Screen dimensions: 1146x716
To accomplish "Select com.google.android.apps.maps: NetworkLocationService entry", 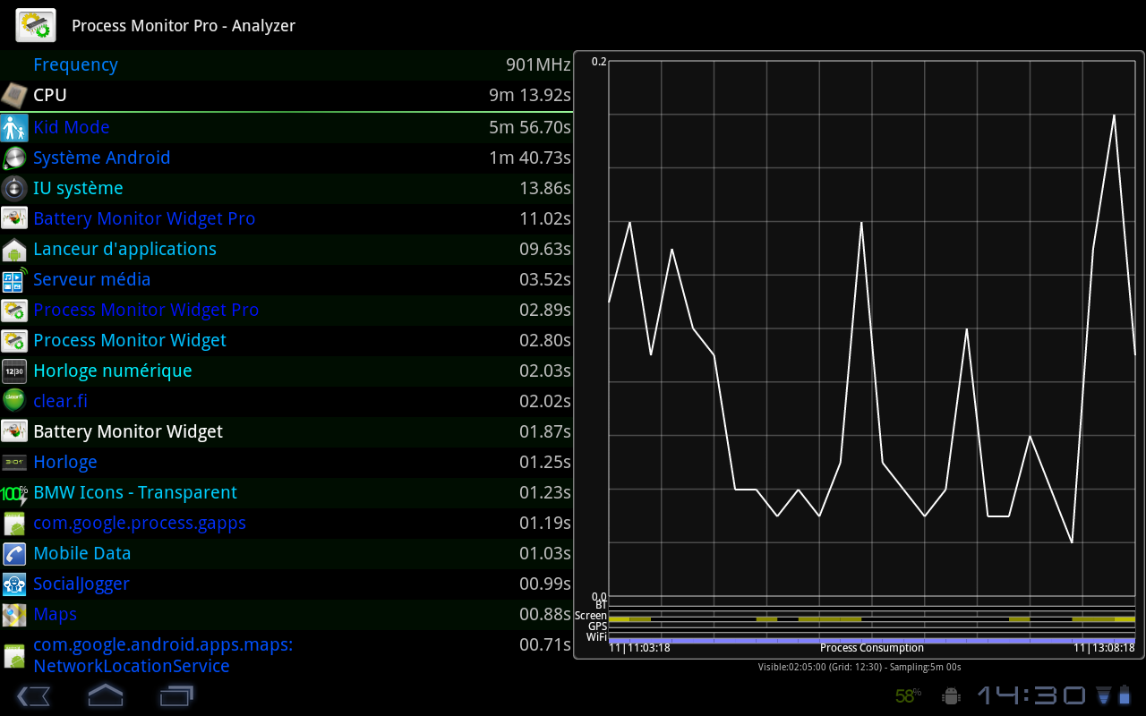I will [x=286, y=656].
